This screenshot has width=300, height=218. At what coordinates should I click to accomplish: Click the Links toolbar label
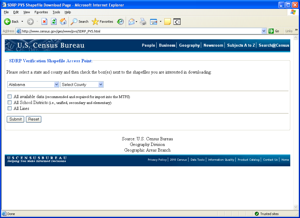tap(289, 31)
